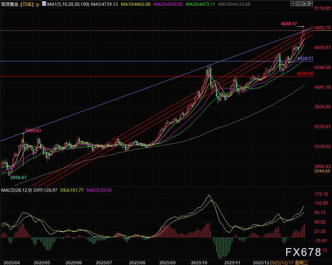Click the crosshair target icon beside 日线
Image resolution: width=332 pixels, height=265 pixels.
(37, 5)
